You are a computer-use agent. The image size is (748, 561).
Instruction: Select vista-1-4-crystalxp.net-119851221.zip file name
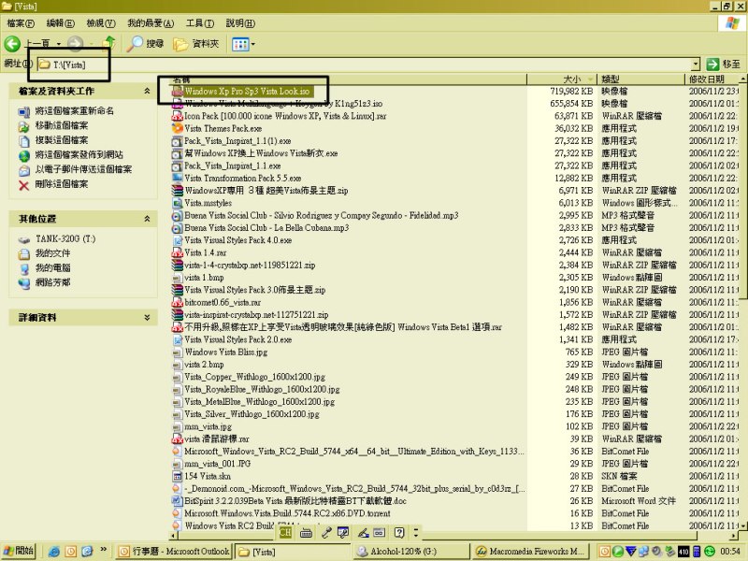[x=250, y=266]
